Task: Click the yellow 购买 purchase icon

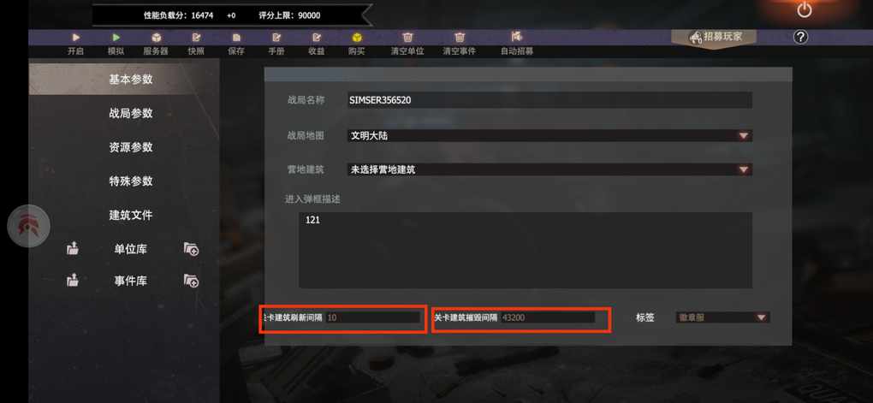Action: point(357,38)
